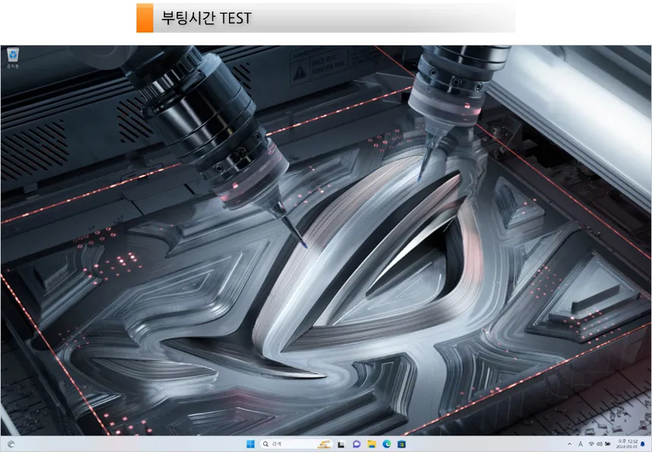This screenshot has height=455, width=652.
Task: Open the notification bell
Action: click(x=643, y=444)
